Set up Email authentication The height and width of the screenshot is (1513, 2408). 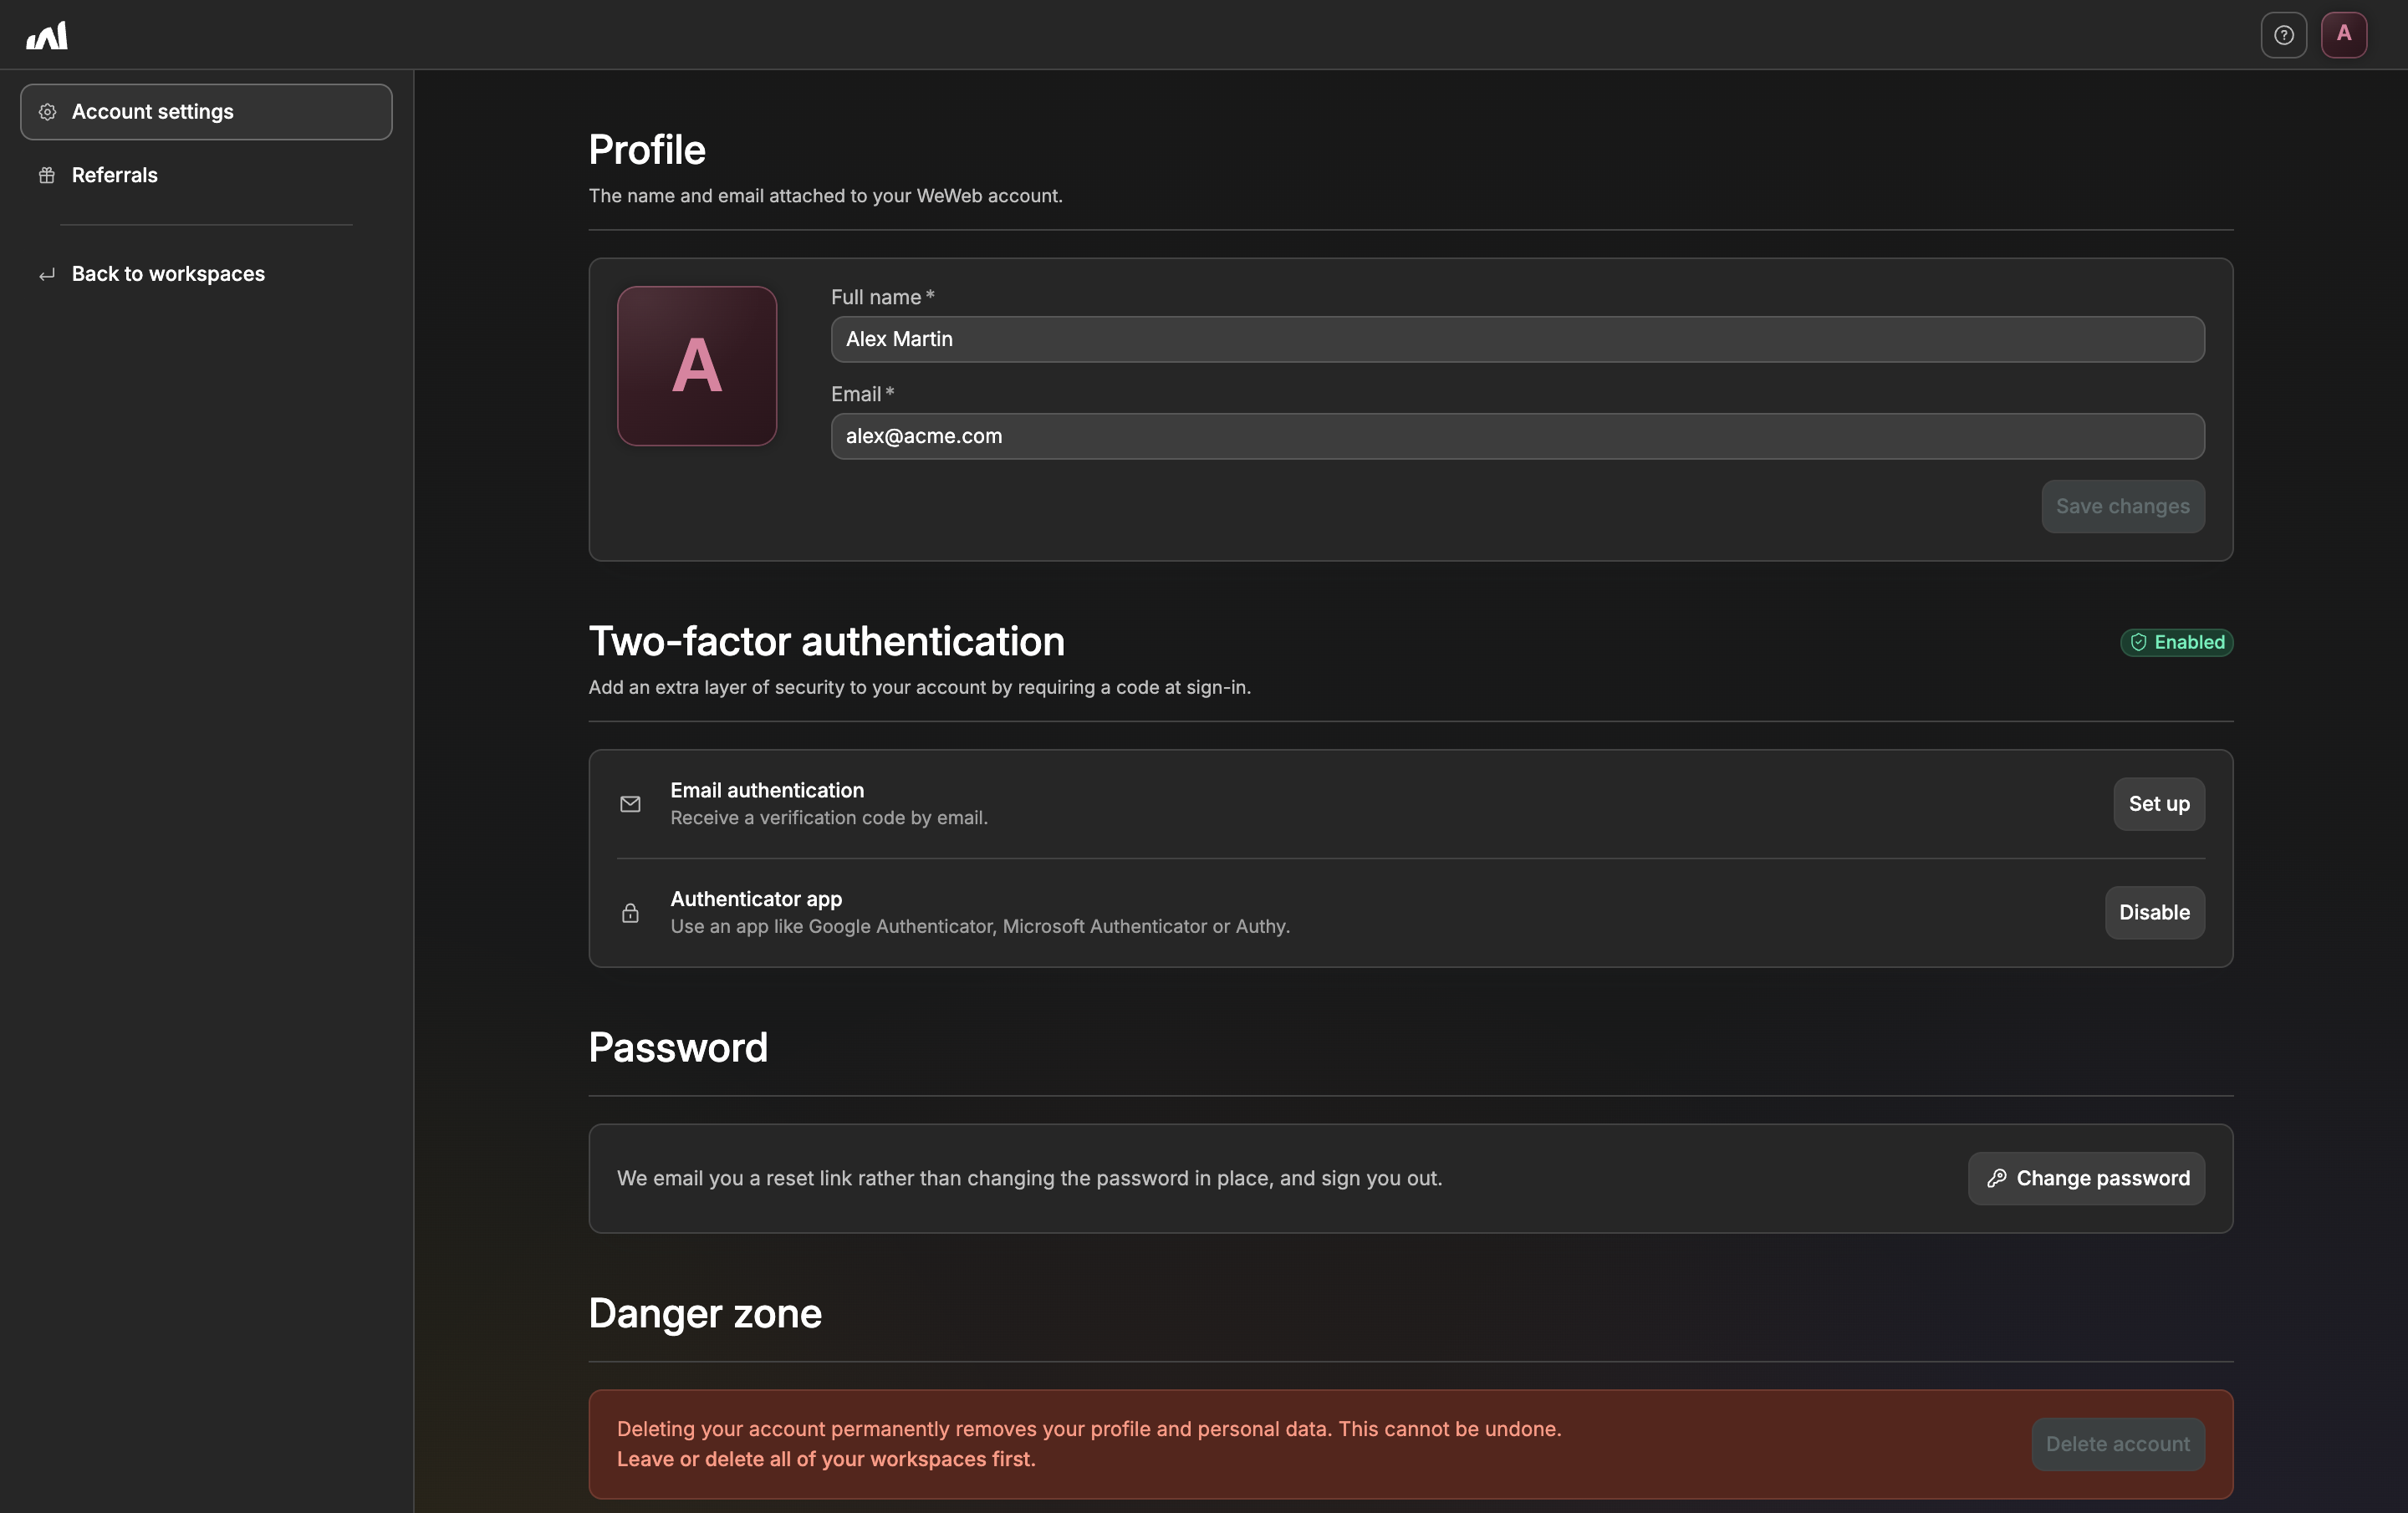coord(2158,804)
